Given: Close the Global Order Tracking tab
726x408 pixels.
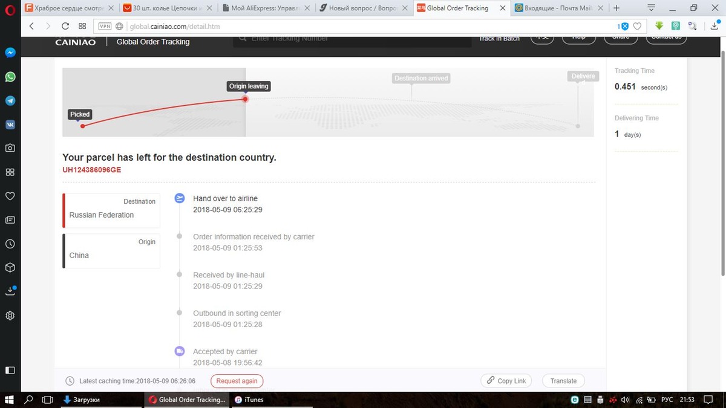Looking at the screenshot, I should [502, 8].
